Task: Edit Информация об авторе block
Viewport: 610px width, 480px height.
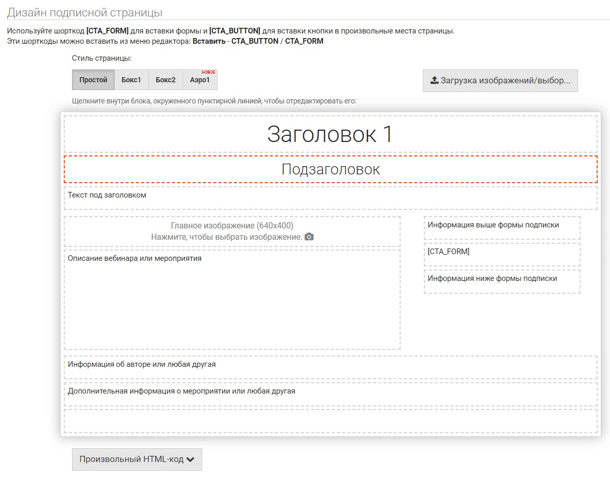Action: (x=330, y=367)
